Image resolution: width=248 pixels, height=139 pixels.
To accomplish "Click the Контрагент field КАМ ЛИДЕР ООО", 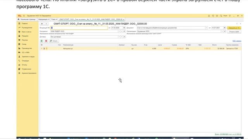I will point(84,31).
